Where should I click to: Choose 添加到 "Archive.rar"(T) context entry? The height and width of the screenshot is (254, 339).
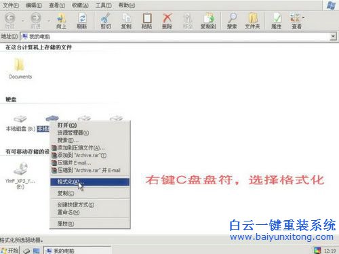tap(89, 155)
